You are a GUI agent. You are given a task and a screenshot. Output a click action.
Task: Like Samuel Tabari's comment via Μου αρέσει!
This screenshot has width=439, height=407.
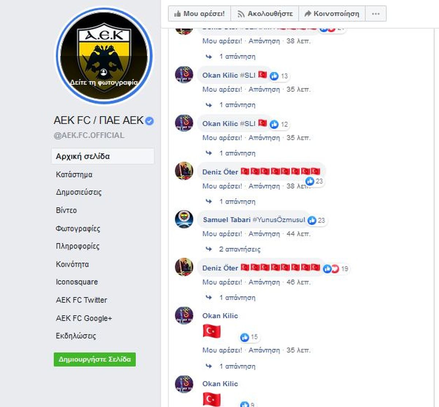(x=222, y=234)
